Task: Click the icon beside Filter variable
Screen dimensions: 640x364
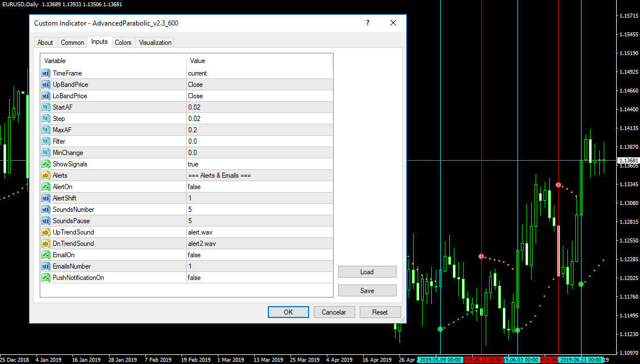Action: (46, 141)
